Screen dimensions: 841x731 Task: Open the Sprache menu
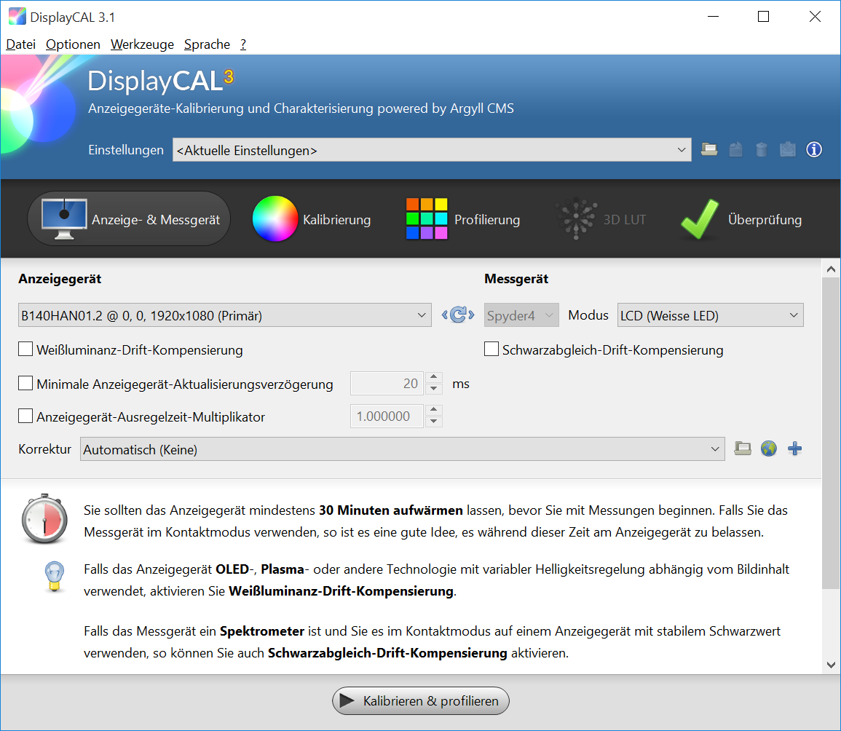point(207,44)
